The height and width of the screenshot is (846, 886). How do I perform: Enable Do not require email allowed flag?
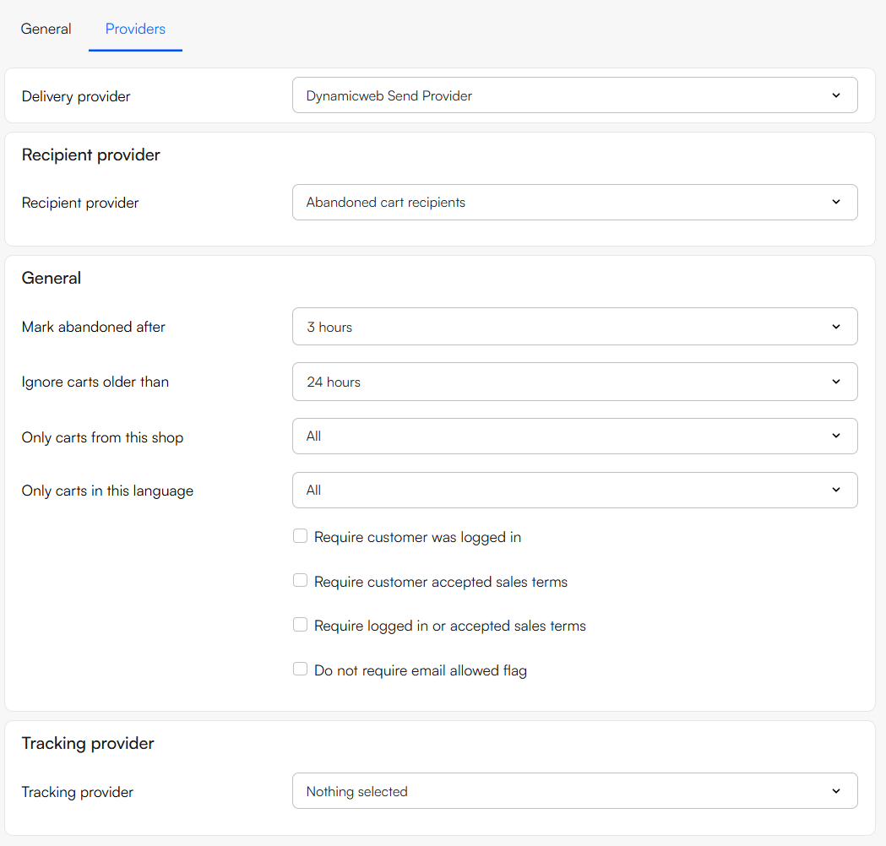coord(300,670)
